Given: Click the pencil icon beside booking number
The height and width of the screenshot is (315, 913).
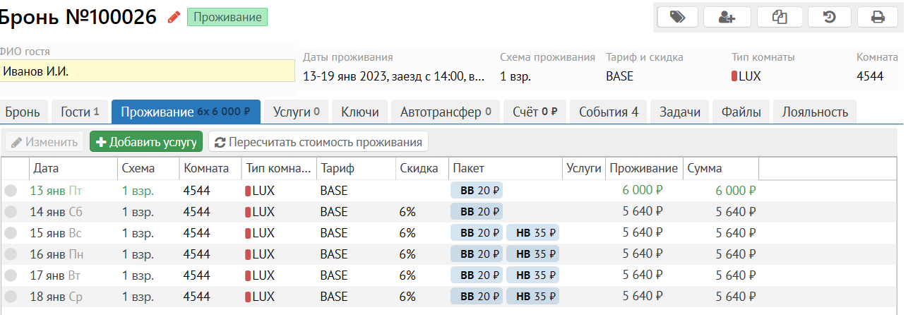Looking at the screenshot, I should pyautogui.click(x=174, y=18).
